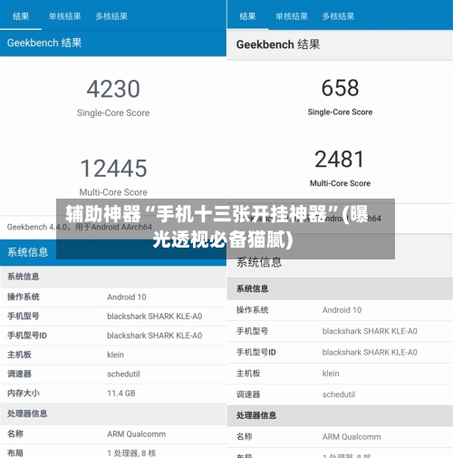Viewport: 453px width, 458px height.
Task: Click 'ARM Qualcomm' name in 4230-score panel
Action: 136,434
